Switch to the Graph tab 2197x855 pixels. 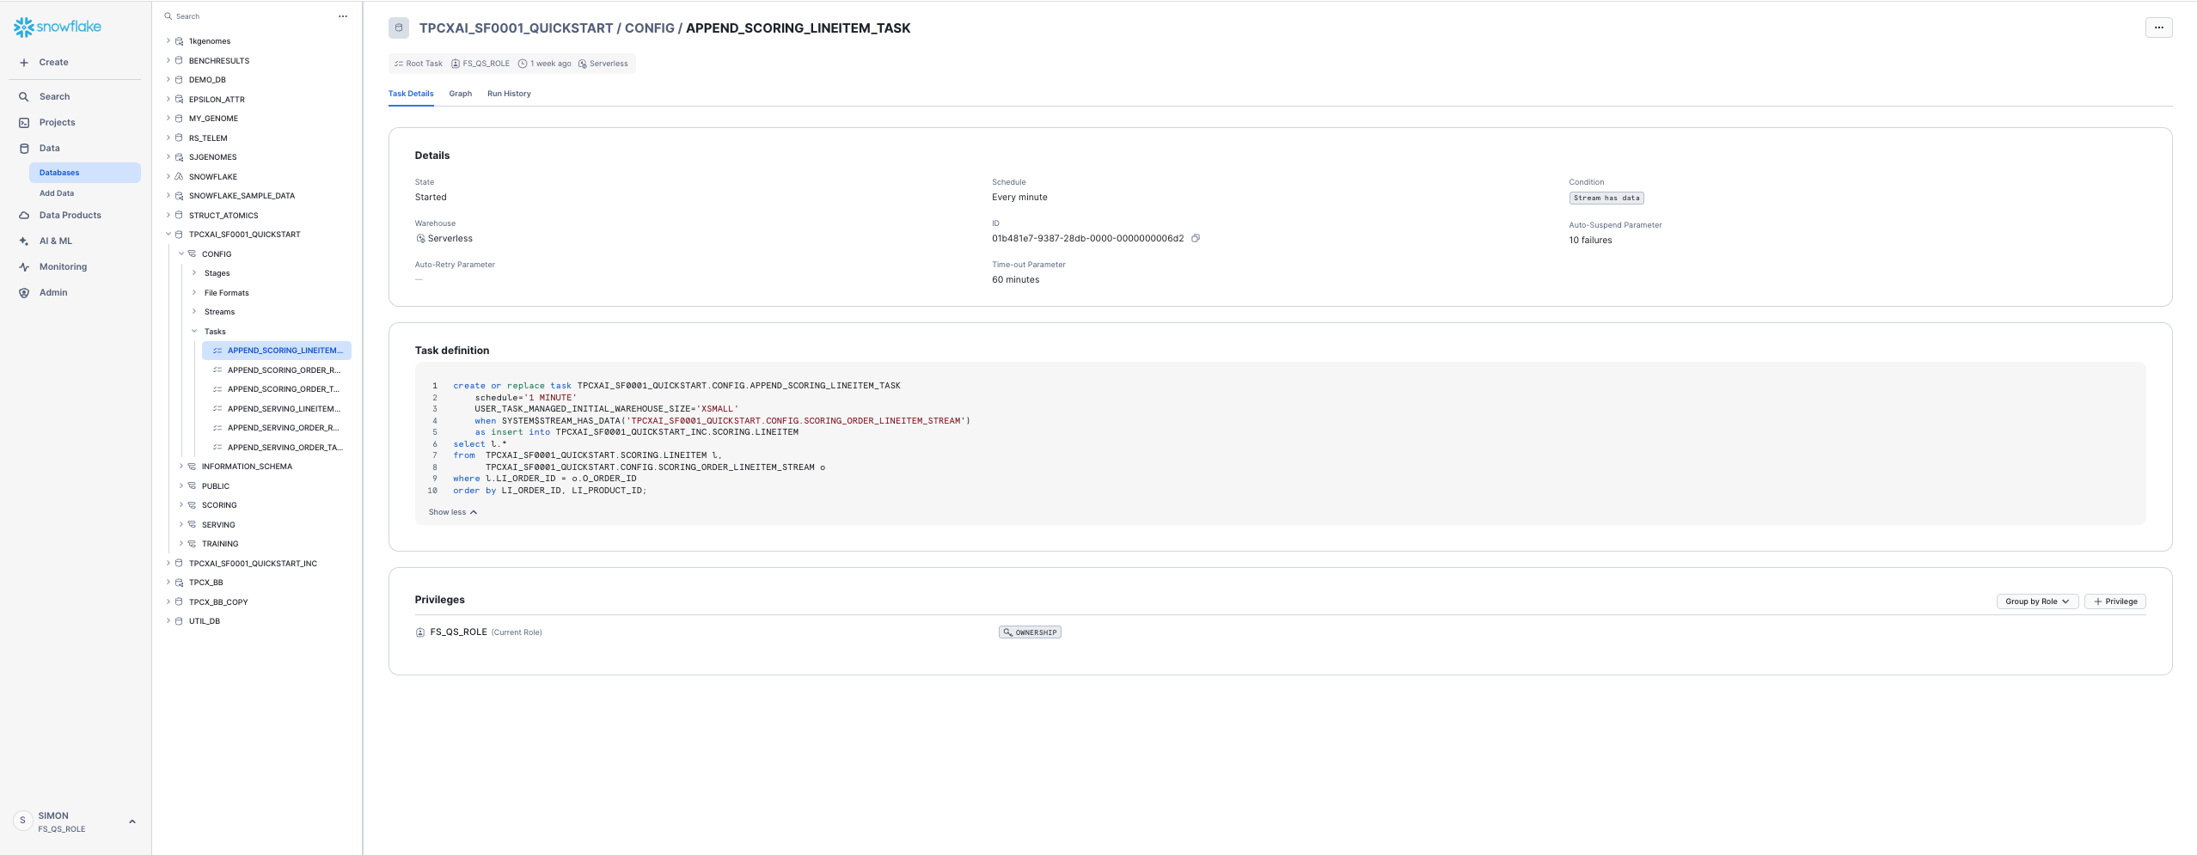pyautogui.click(x=461, y=94)
